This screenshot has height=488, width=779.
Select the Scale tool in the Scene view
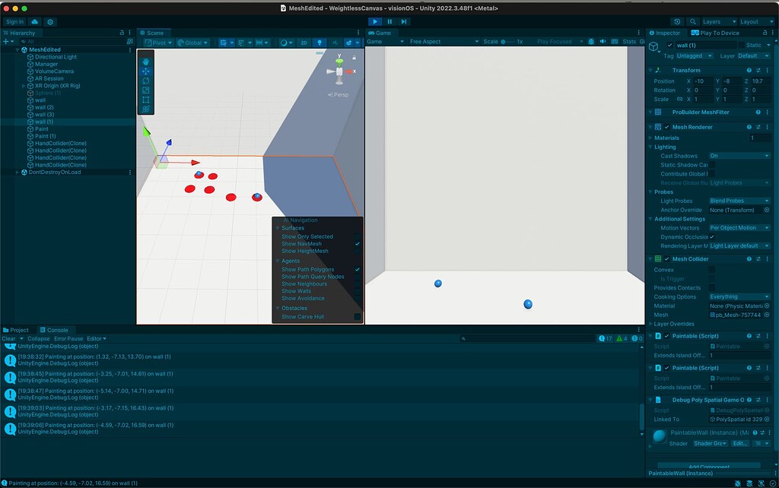[x=146, y=90]
